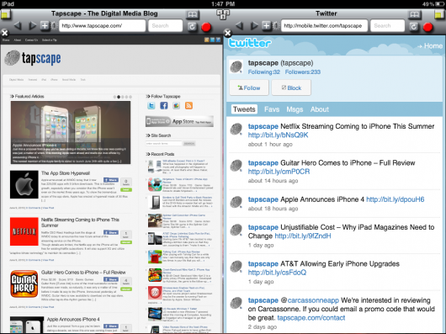Image resolution: width=446 pixels, height=334 pixels.
Task: Open the RSS feed icon under Follow Tapscape
Action: [188, 106]
